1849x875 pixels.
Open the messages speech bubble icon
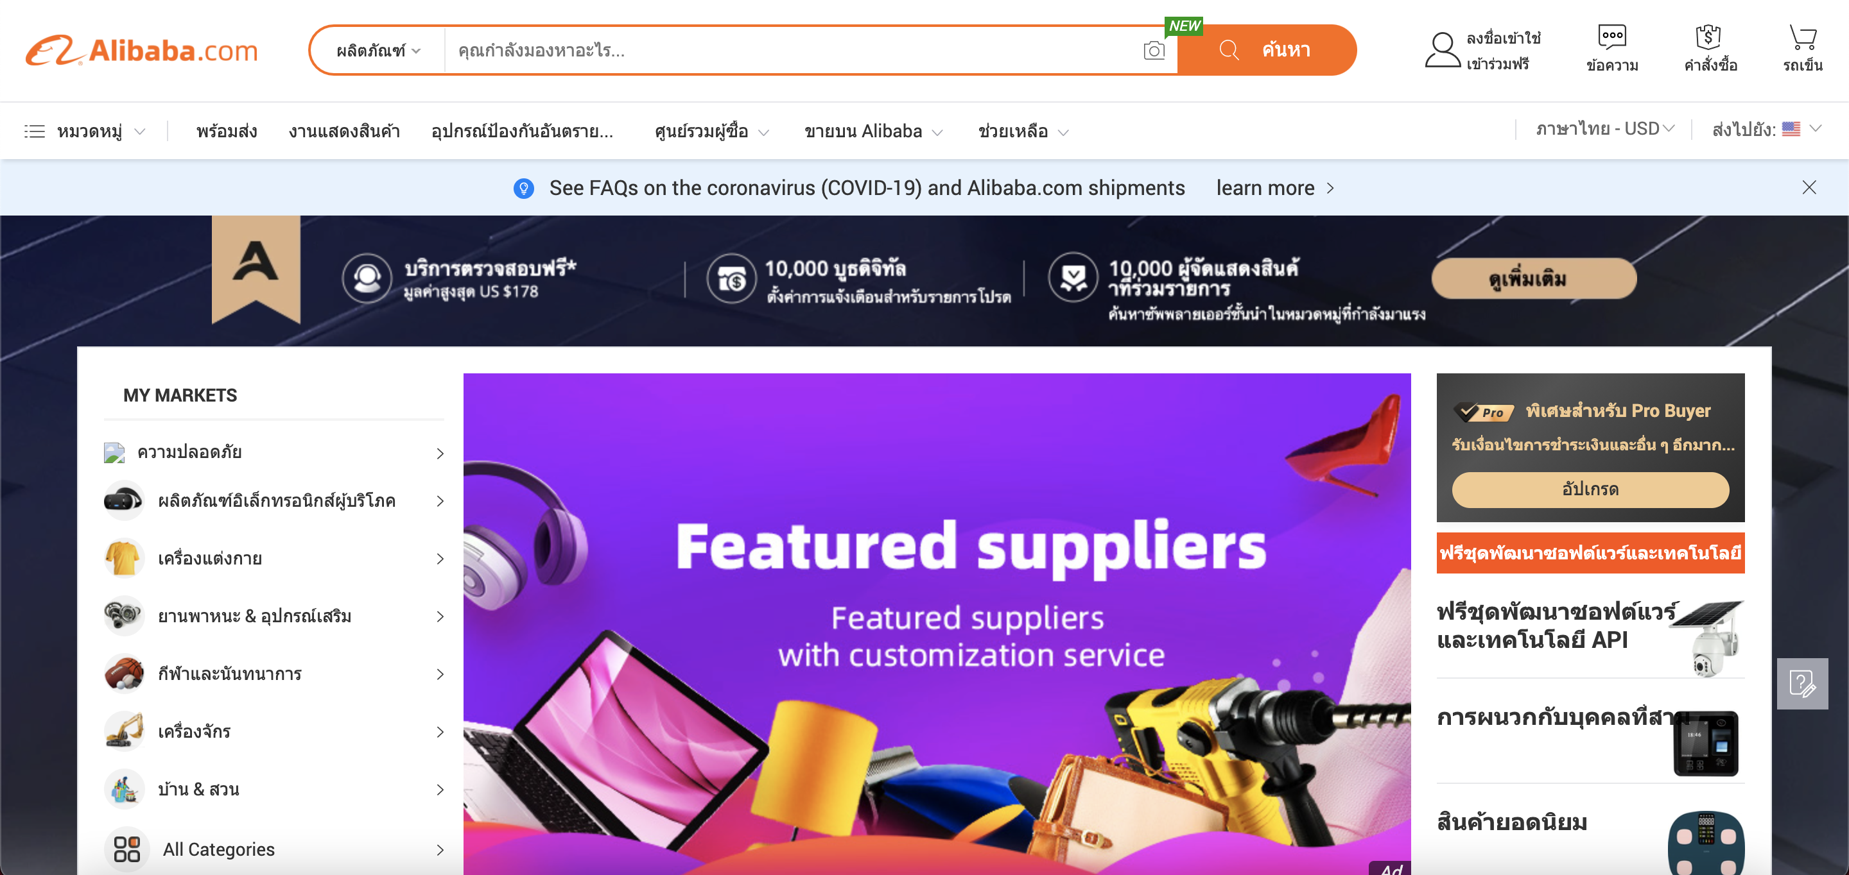[1611, 36]
